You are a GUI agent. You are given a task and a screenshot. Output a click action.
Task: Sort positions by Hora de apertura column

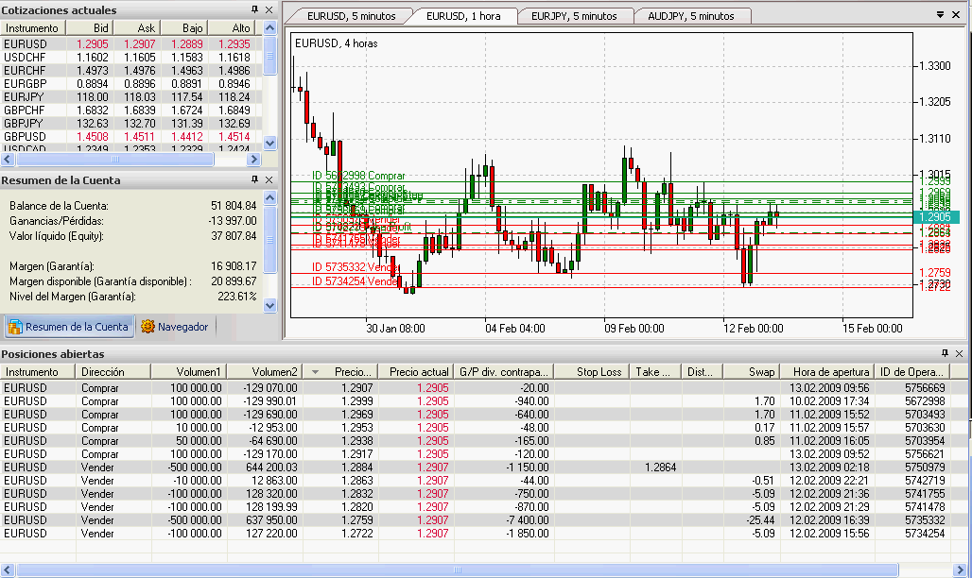click(826, 372)
